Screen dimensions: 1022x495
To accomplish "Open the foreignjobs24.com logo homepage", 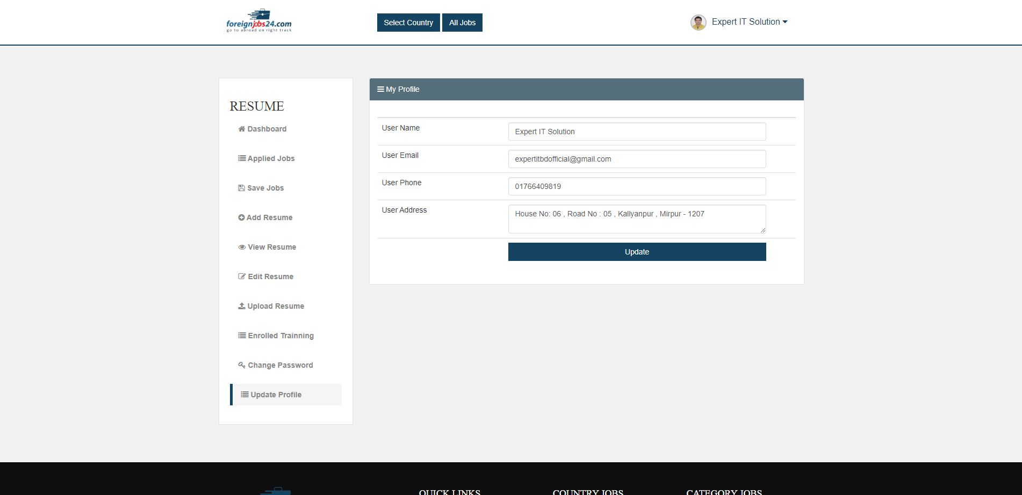I will (x=259, y=21).
